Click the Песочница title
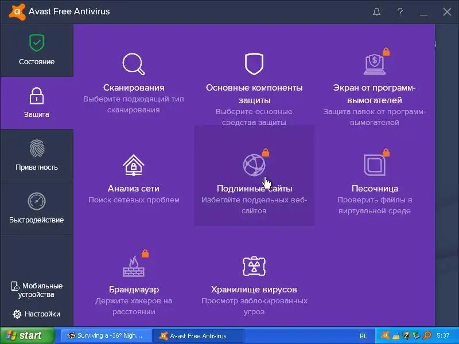The width and height of the screenshot is (459, 344). (375, 189)
